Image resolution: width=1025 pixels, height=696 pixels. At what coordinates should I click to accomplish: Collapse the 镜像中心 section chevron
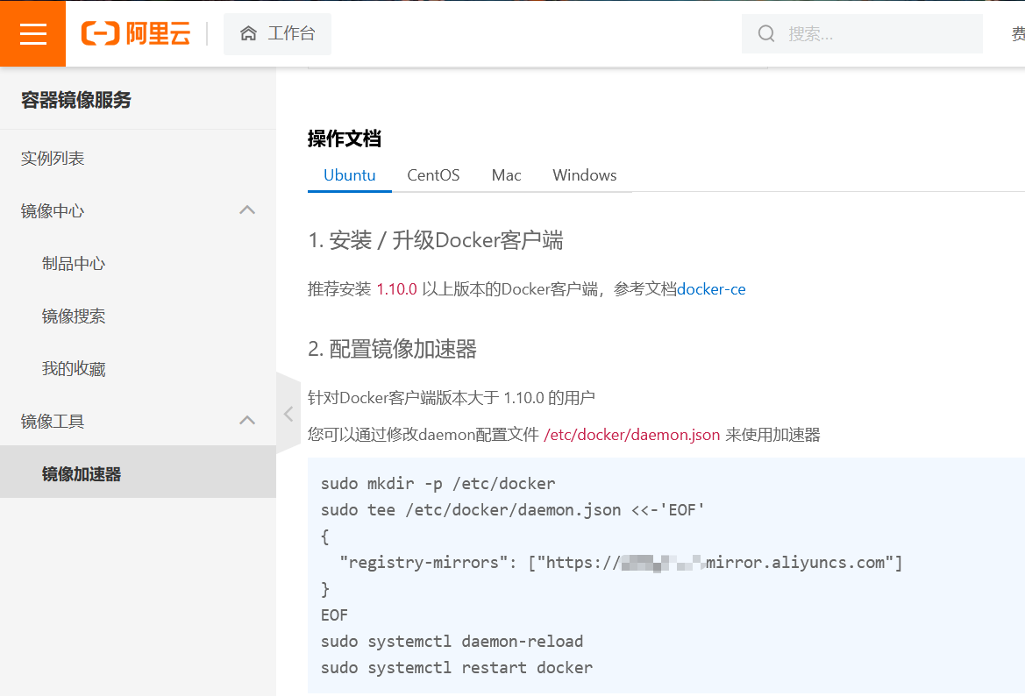247,210
